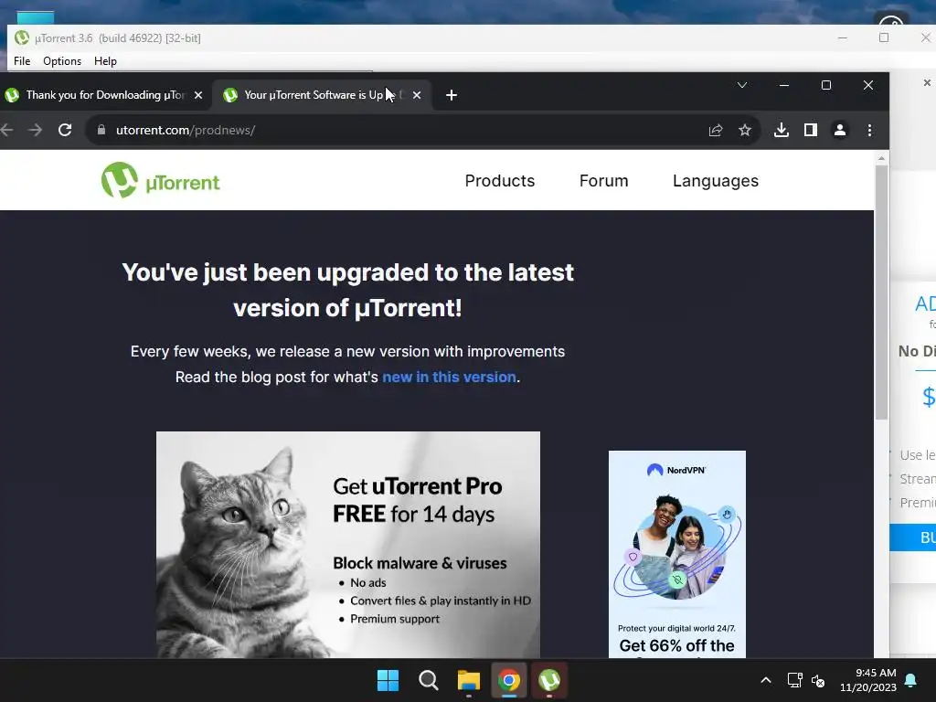Toggle the Chrome side panel
Image resolution: width=936 pixels, height=702 pixels.
[810, 130]
